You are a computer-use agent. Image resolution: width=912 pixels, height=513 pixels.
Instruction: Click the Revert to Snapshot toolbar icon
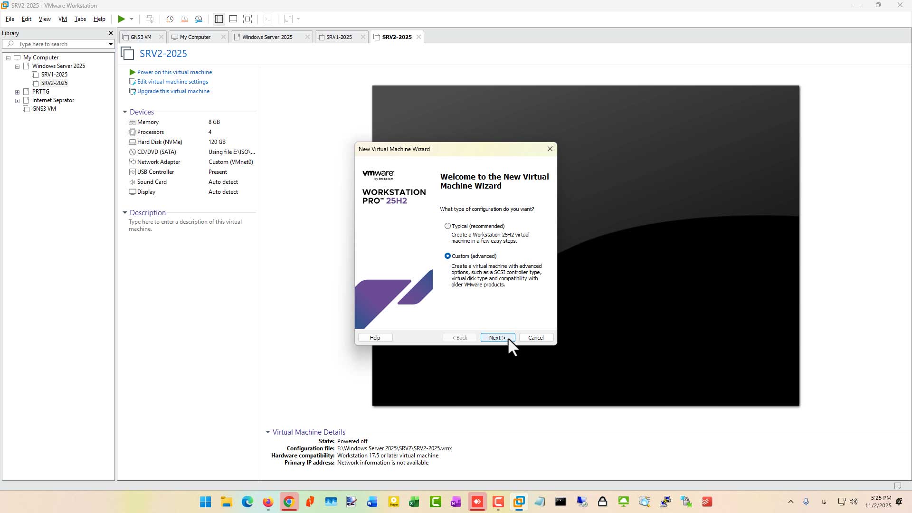click(184, 19)
